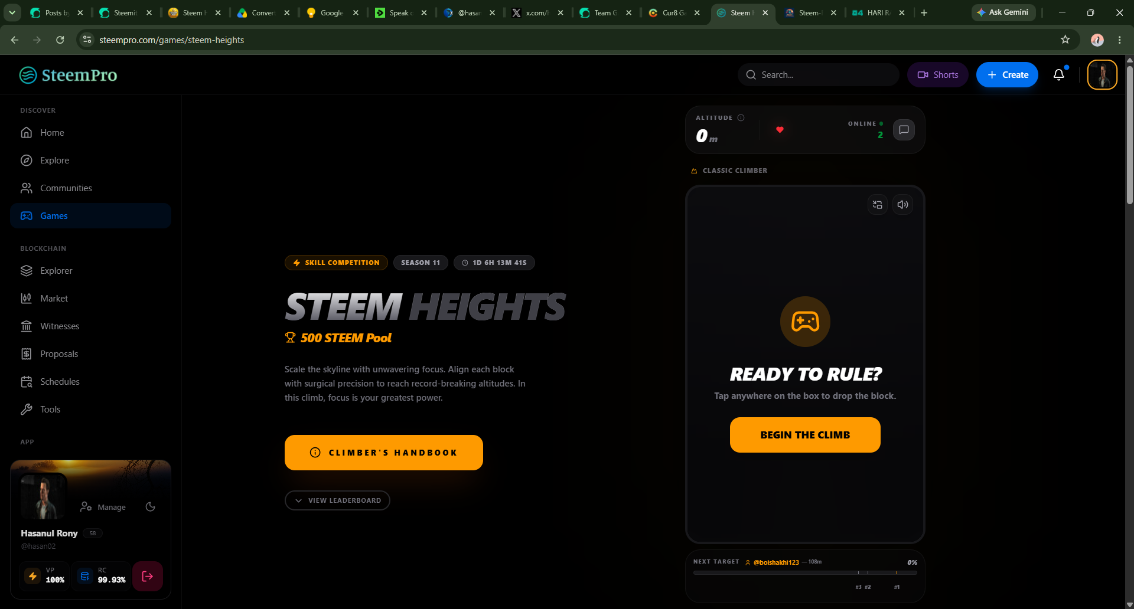
Task: Open the notifications bell
Action: (1059, 75)
